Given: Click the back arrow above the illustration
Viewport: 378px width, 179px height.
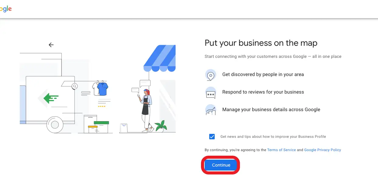Looking at the screenshot, I should click(x=51, y=45).
